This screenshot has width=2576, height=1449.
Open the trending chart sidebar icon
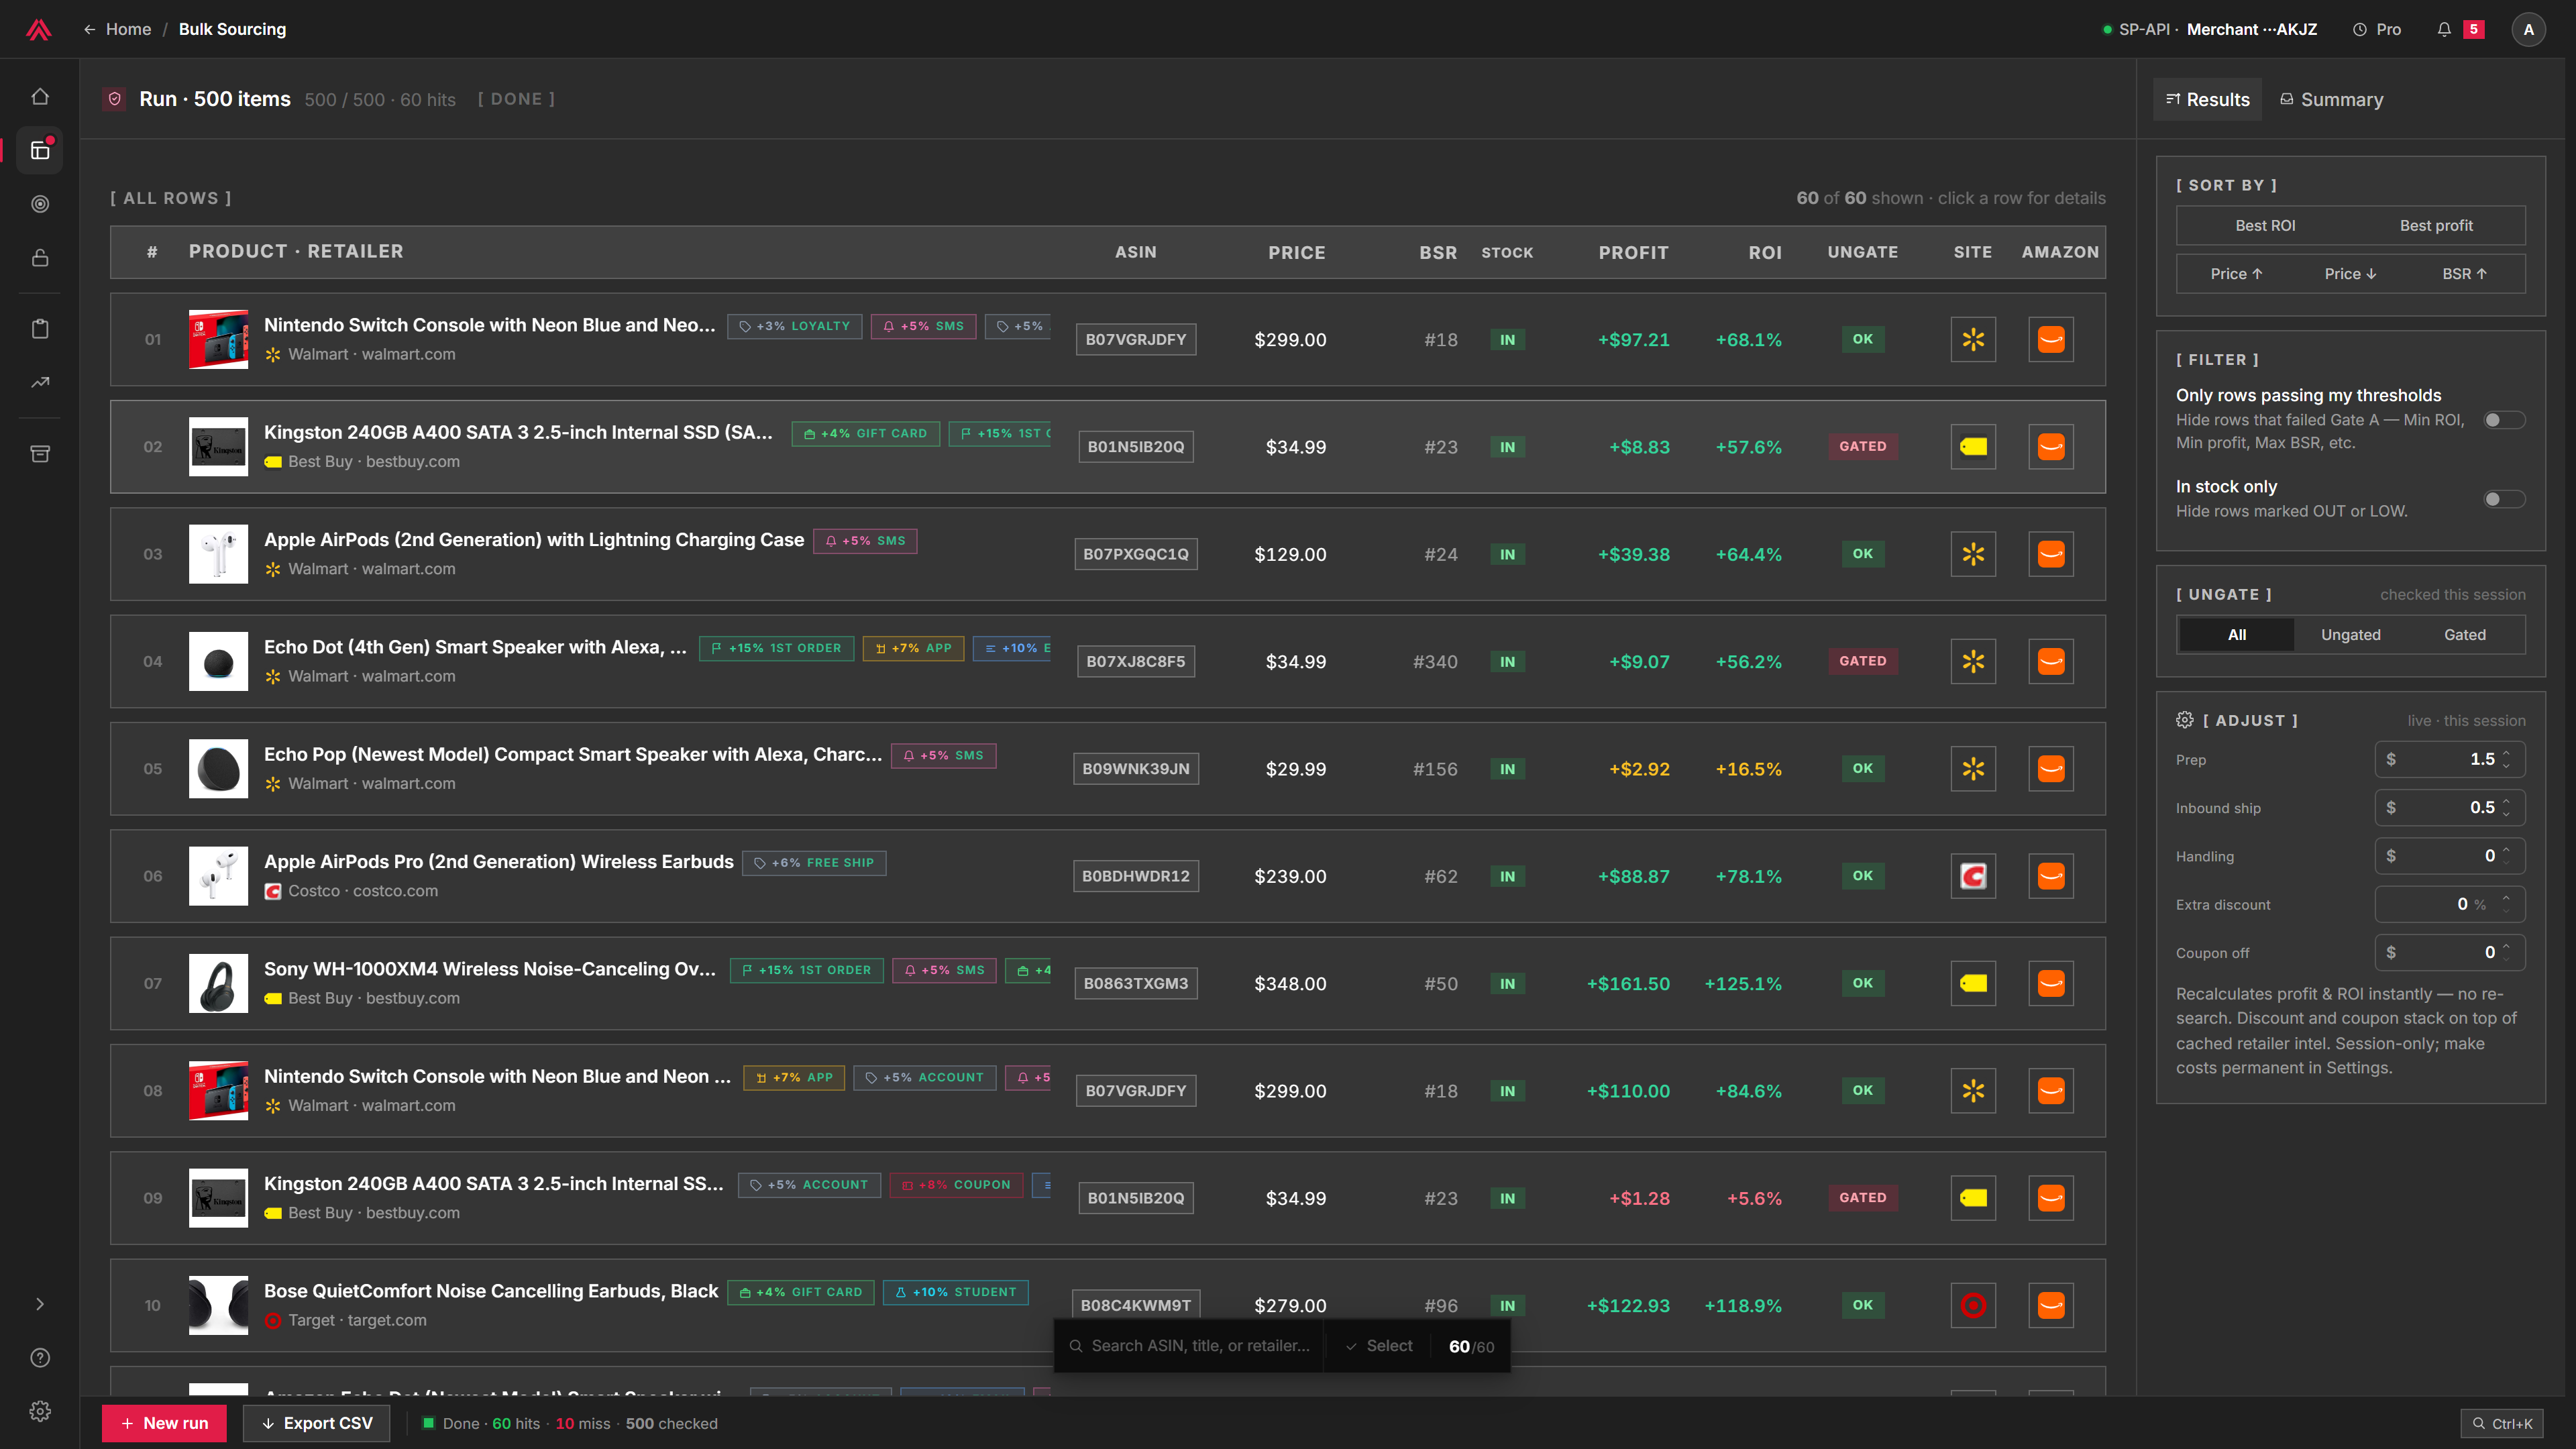coord(40,382)
